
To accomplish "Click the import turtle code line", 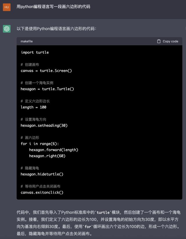I will point(35,52).
